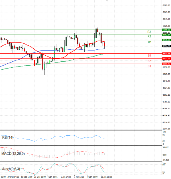Viewport: 171px width, 179px height.
Task: Click the 6900.95 red price tag
Action: tap(166, 64)
